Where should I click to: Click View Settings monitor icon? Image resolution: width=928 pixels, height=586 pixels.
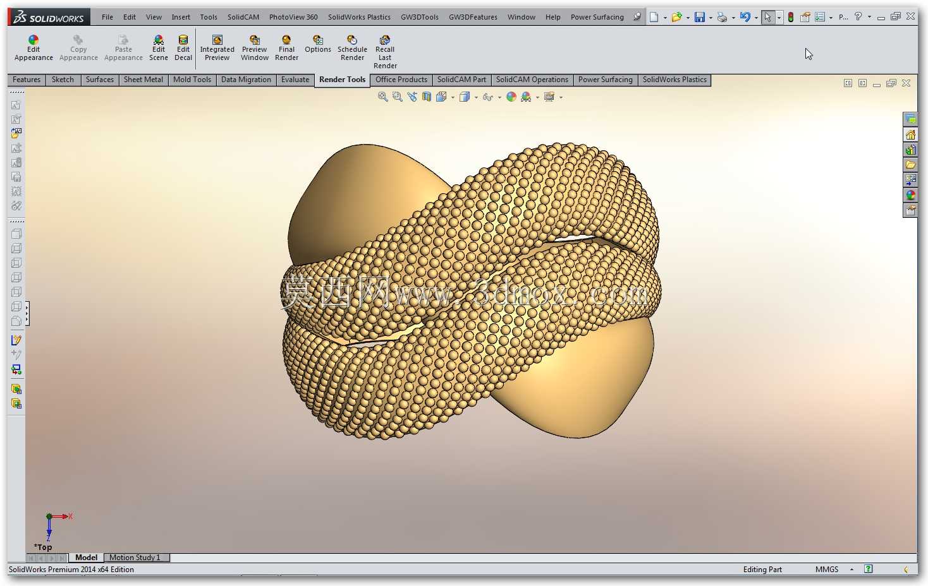(x=549, y=97)
